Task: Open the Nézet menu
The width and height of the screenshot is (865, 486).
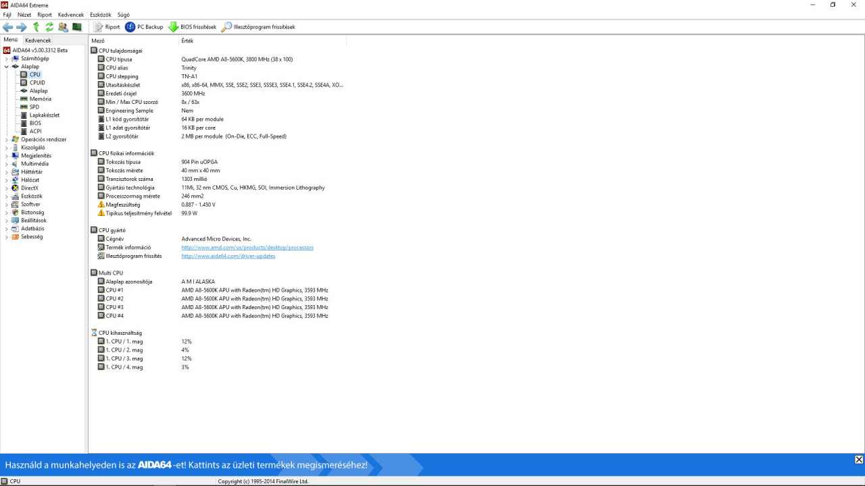Action: pyautogui.click(x=24, y=14)
